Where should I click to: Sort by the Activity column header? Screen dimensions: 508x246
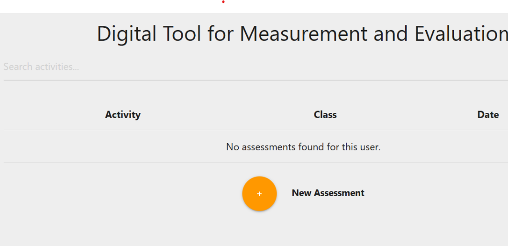pos(123,115)
